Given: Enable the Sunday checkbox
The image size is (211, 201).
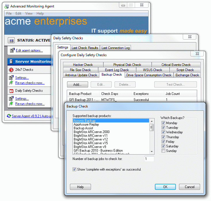Looking at the screenshot, I should click(163, 151).
